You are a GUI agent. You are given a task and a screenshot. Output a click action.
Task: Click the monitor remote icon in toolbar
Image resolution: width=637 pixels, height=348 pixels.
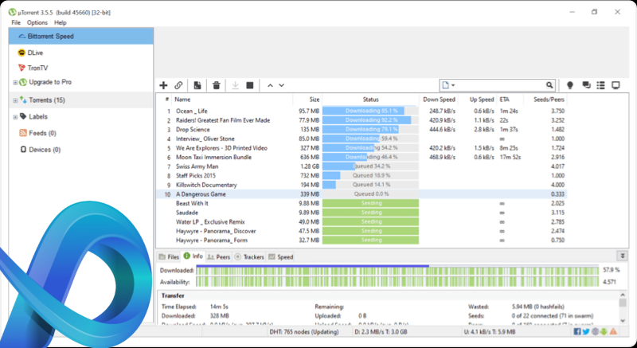pos(616,85)
